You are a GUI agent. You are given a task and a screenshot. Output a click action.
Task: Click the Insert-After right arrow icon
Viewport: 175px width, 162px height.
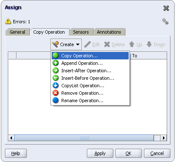pos(55,71)
